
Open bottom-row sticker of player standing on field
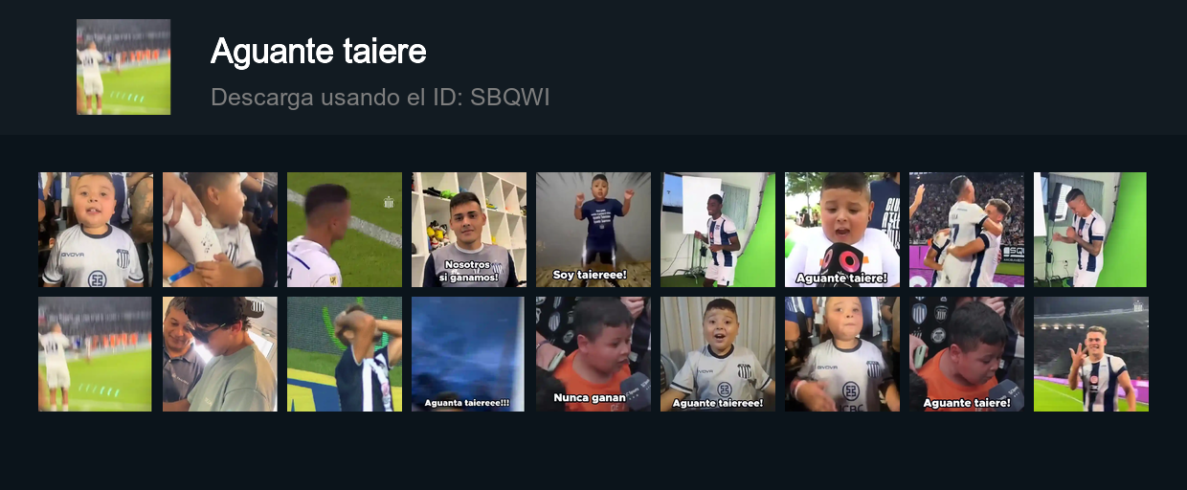[95, 354]
